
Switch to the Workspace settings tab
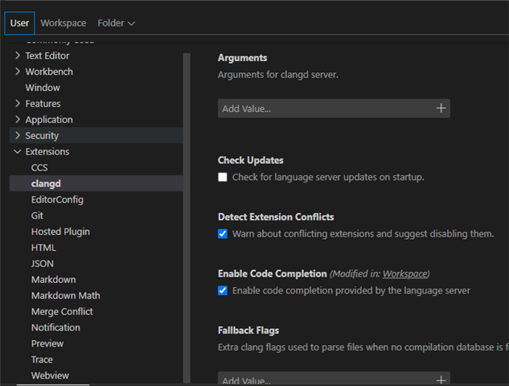point(64,23)
